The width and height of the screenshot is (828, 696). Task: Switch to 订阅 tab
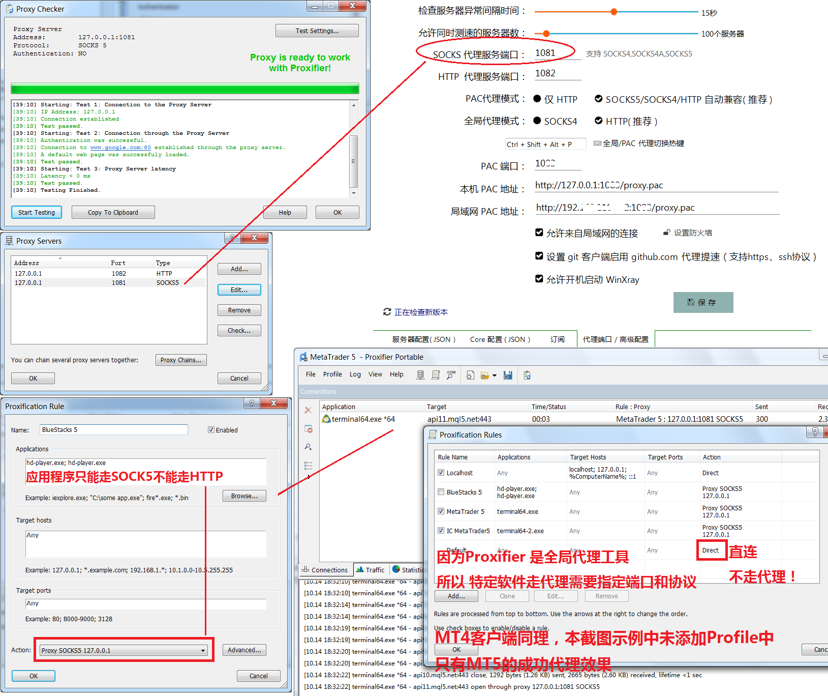(x=558, y=339)
